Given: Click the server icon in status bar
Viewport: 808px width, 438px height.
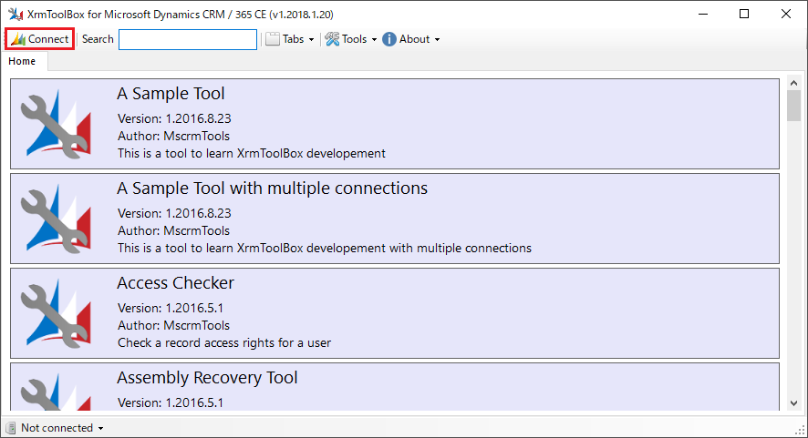Looking at the screenshot, I should 10,428.
